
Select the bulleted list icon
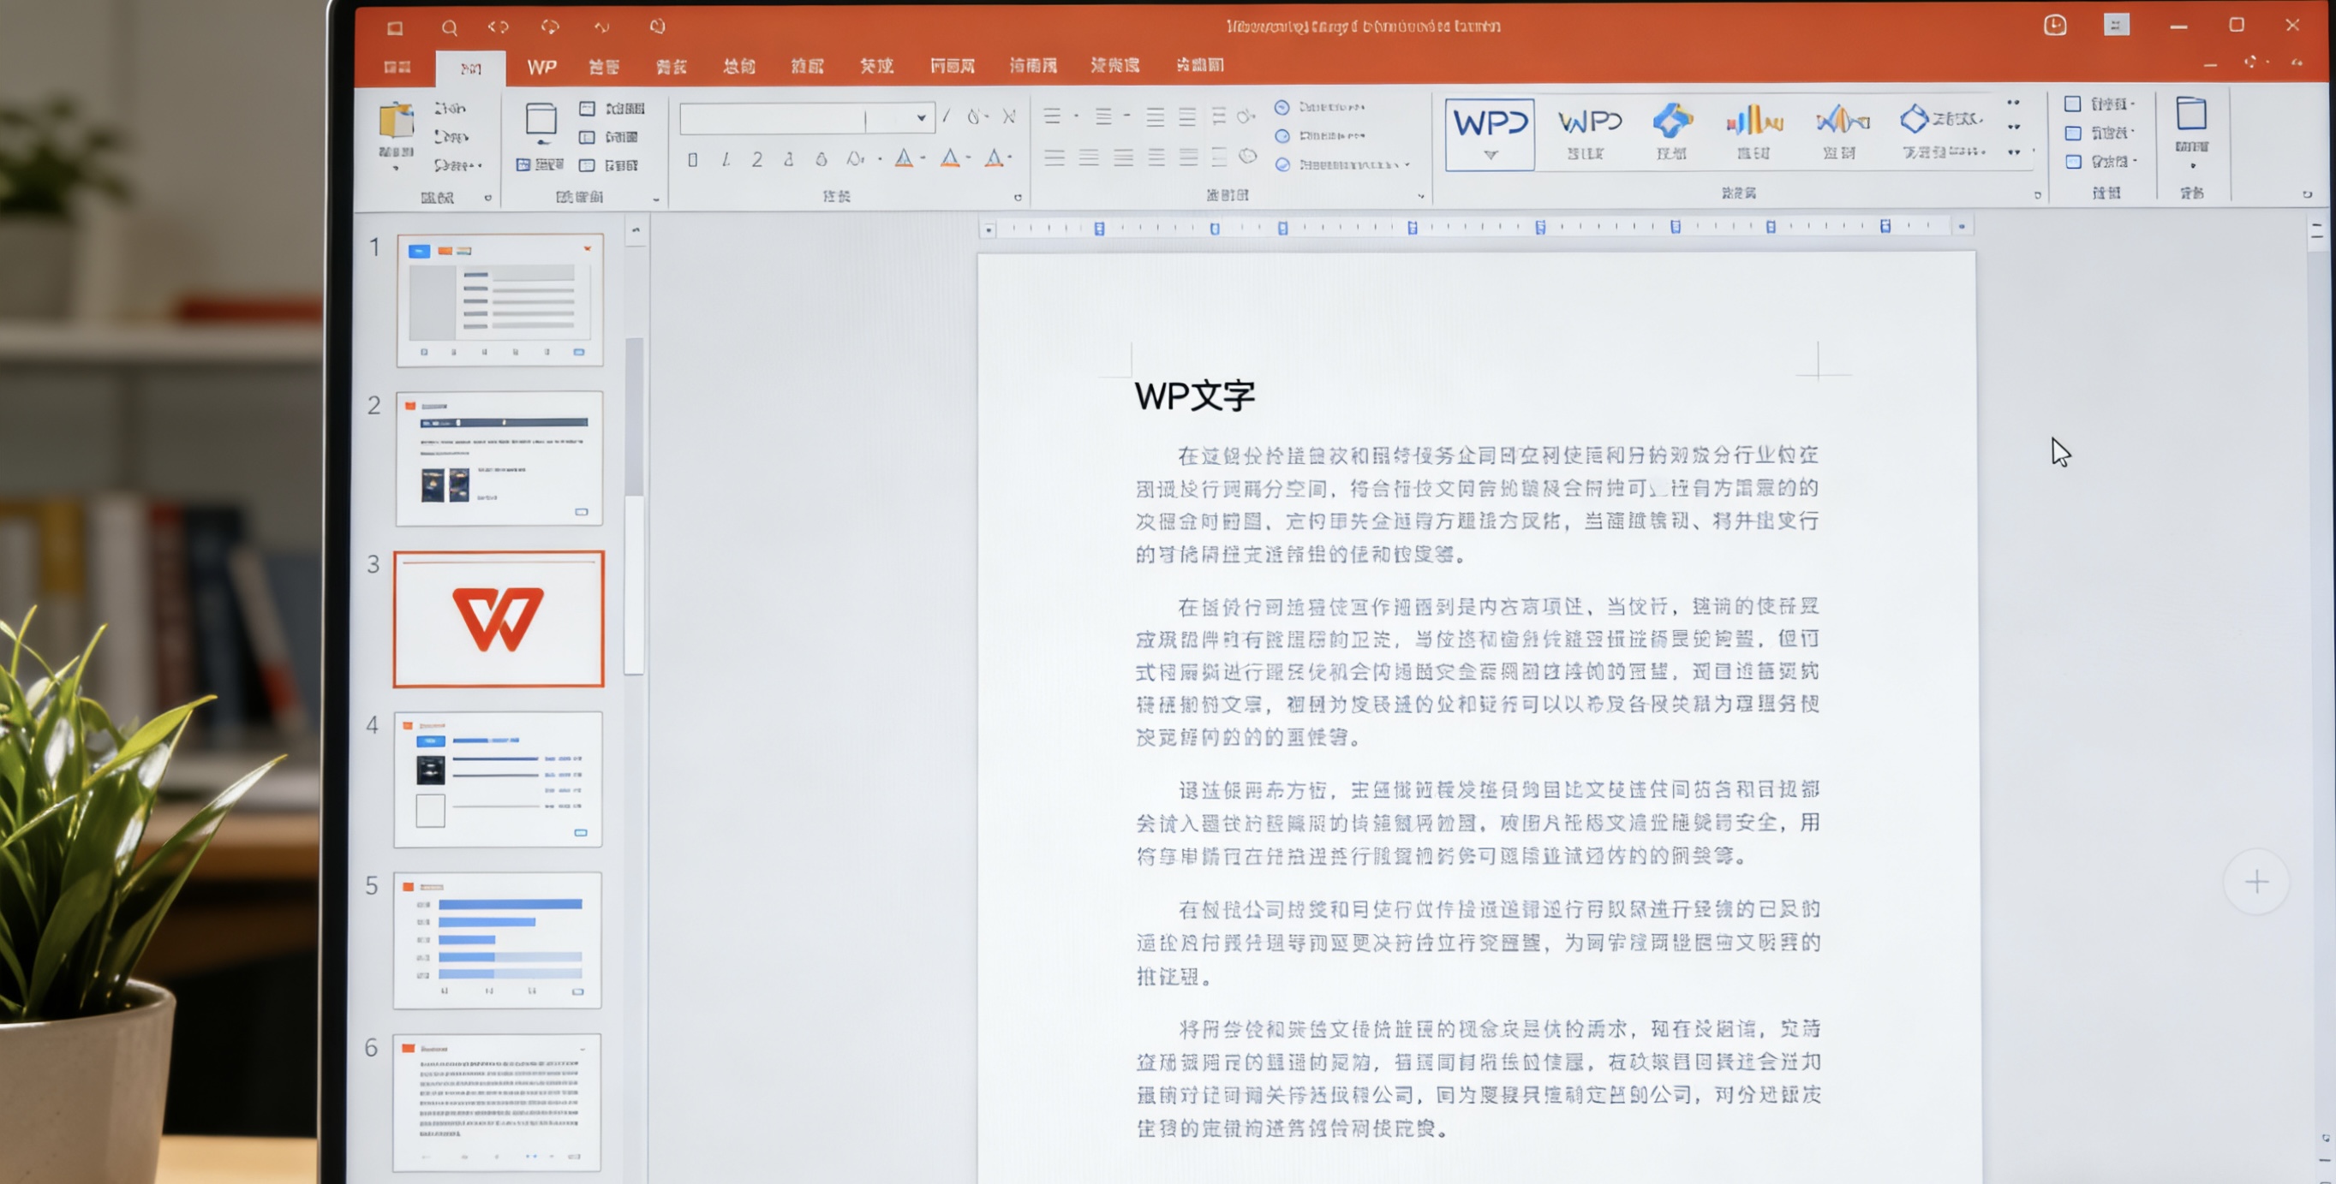click(x=1053, y=116)
